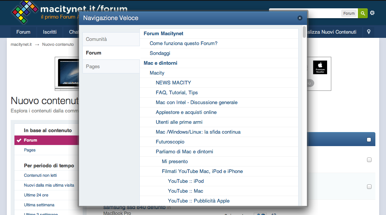The height and width of the screenshot is (215, 386).
Task: Open the search settings gear icon
Action: 372,13
